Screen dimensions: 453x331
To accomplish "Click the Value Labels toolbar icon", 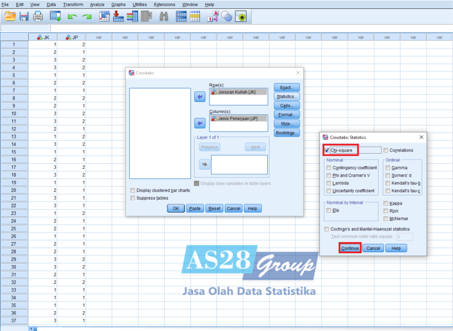I will click(213, 16).
